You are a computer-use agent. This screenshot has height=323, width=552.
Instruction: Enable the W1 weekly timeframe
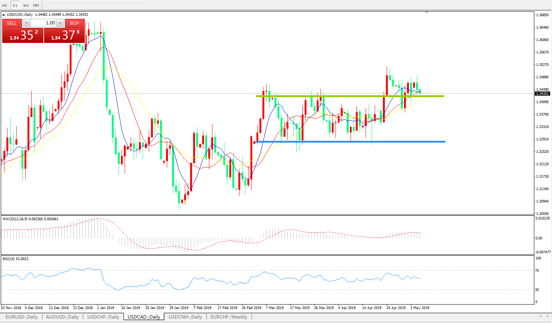(26, 5)
